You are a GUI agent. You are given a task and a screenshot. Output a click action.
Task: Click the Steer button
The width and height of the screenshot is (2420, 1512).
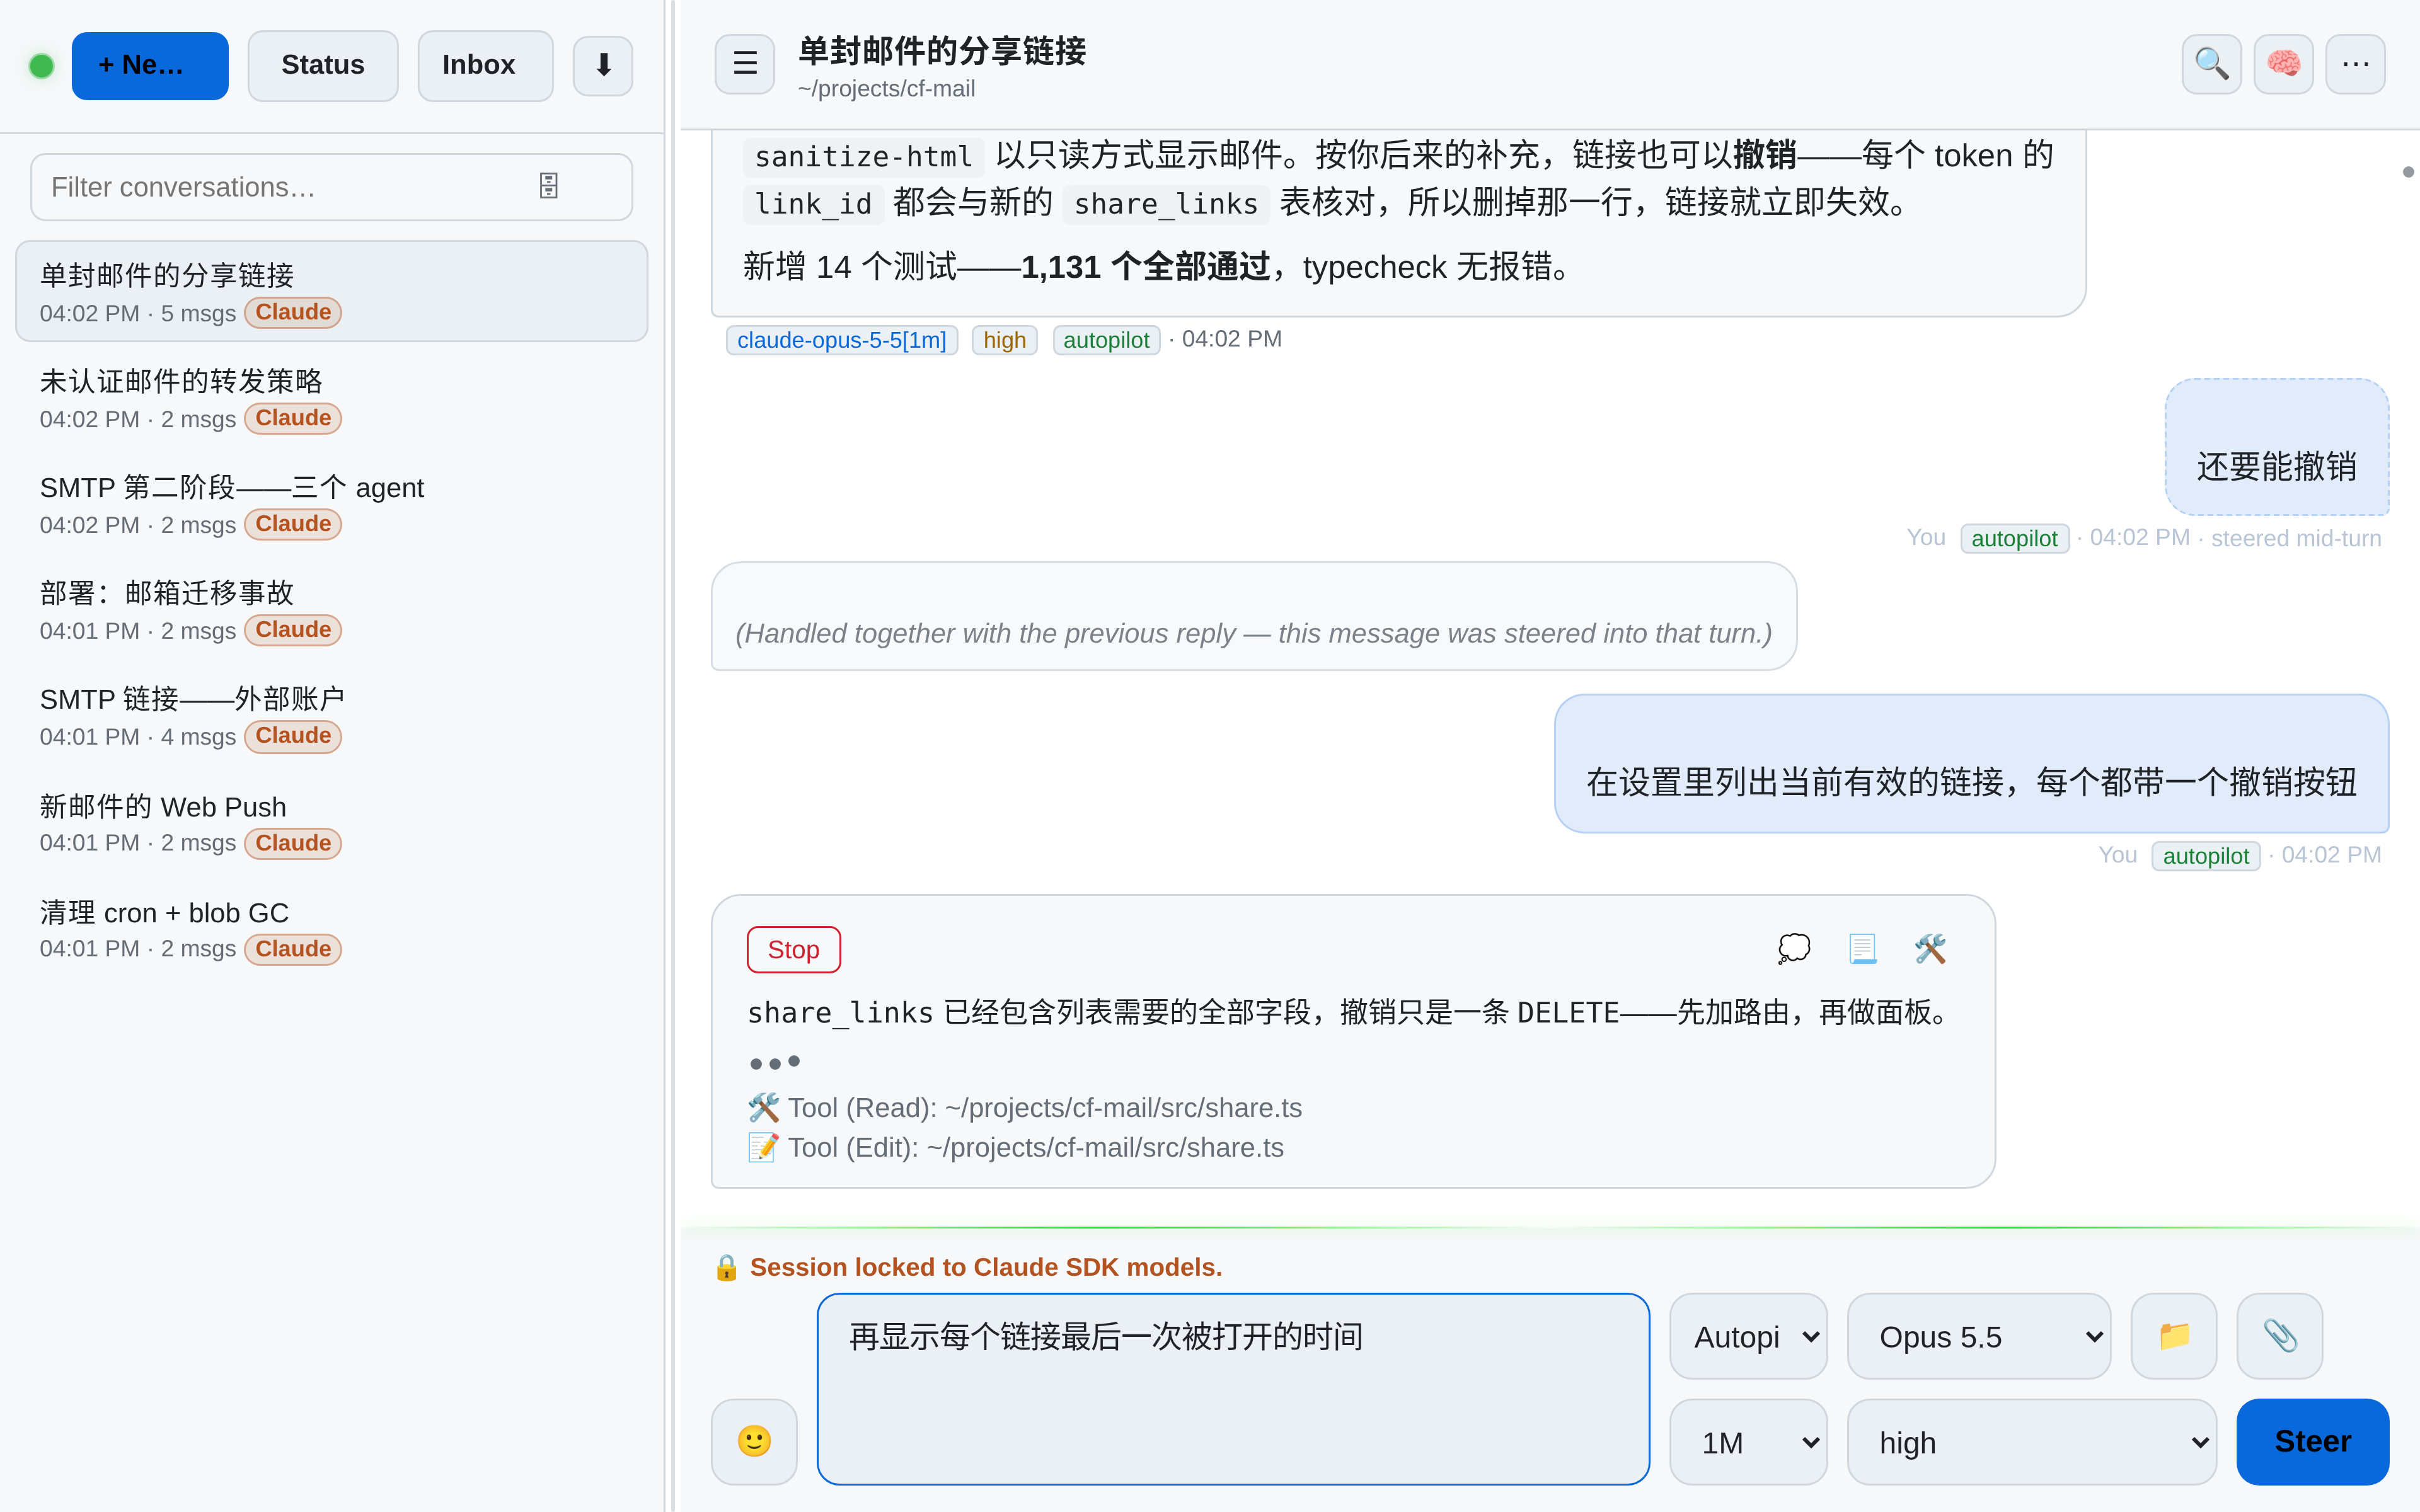[x=2312, y=1441]
